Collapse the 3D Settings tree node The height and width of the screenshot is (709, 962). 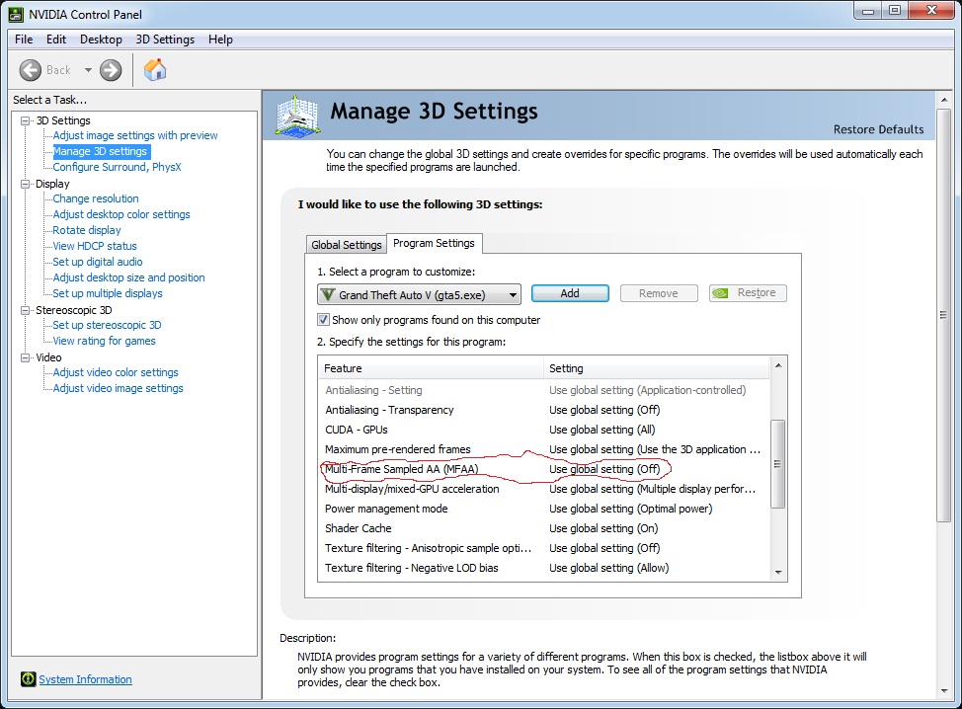pyautogui.click(x=25, y=120)
